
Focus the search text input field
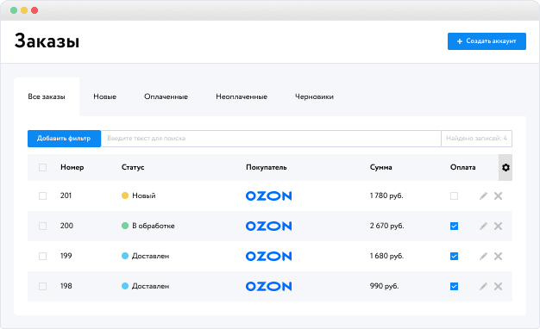click(x=271, y=139)
